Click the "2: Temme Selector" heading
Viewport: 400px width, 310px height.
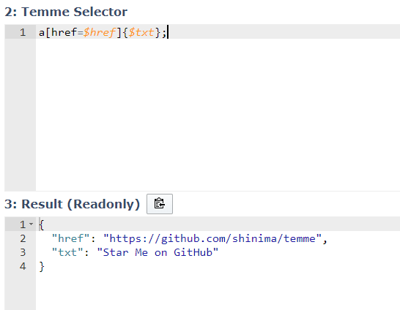pyautogui.click(x=66, y=12)
